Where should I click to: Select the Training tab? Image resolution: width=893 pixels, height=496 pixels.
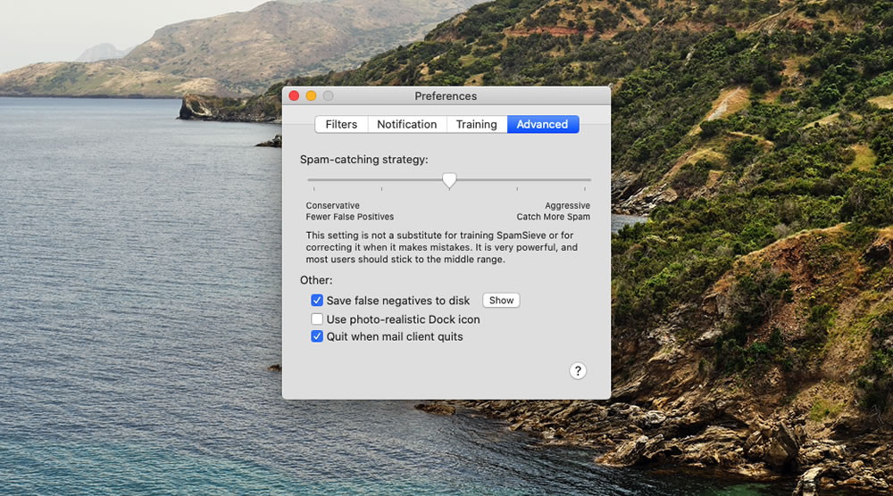tap(476, 124)
